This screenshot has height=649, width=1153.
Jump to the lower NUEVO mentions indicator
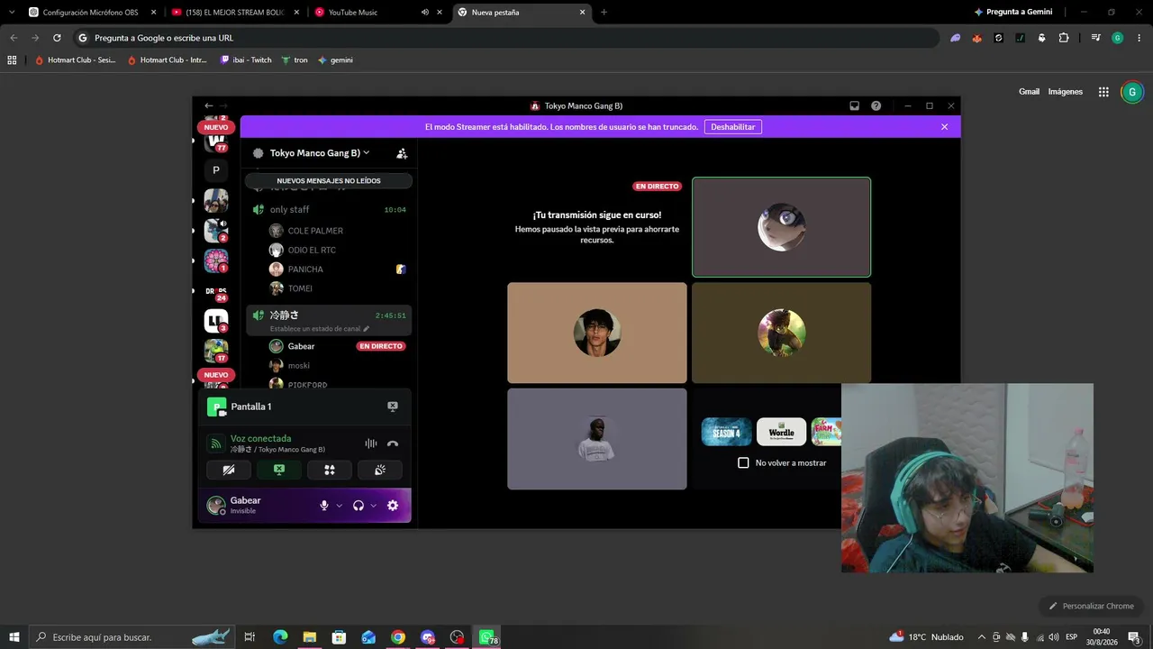[216, 375]
